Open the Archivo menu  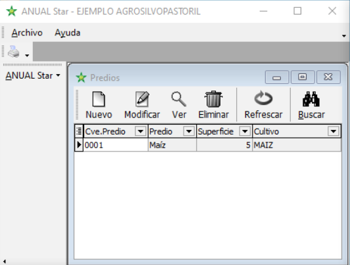pyautogui.click(x=27, y=33)
